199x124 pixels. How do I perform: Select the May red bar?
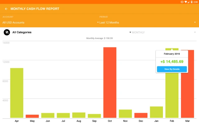click(32, 116)
